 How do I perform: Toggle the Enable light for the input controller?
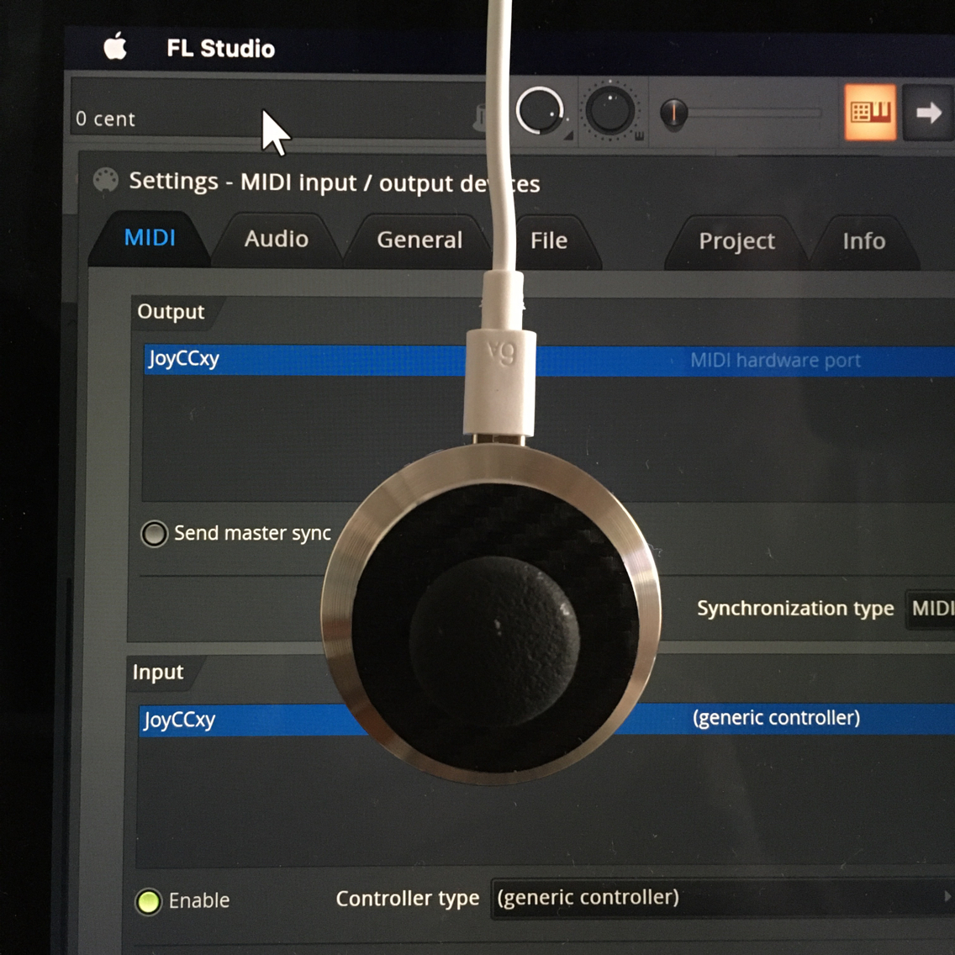[x=149, y=901]
